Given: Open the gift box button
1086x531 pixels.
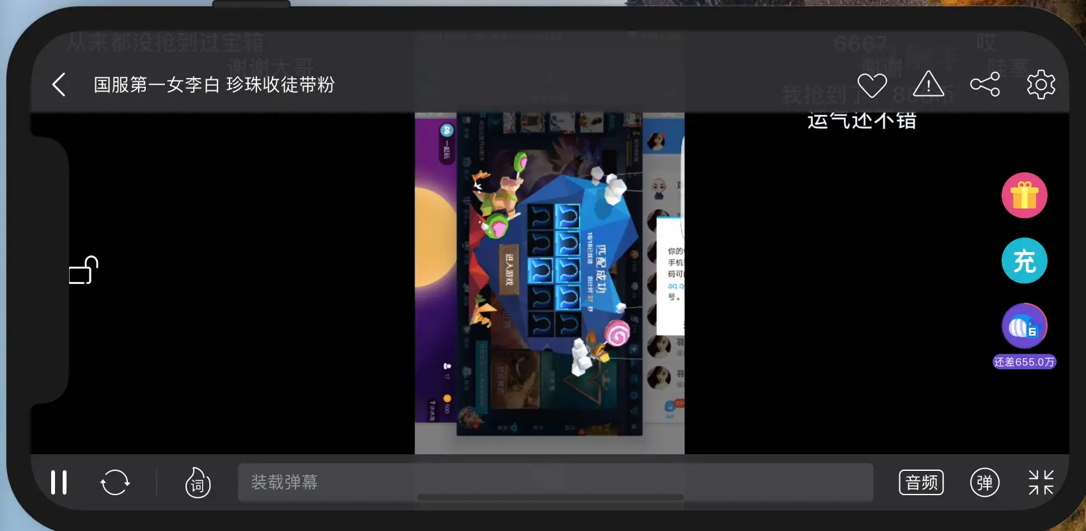Looking at the screenshot, I should tap(1025, 195).
